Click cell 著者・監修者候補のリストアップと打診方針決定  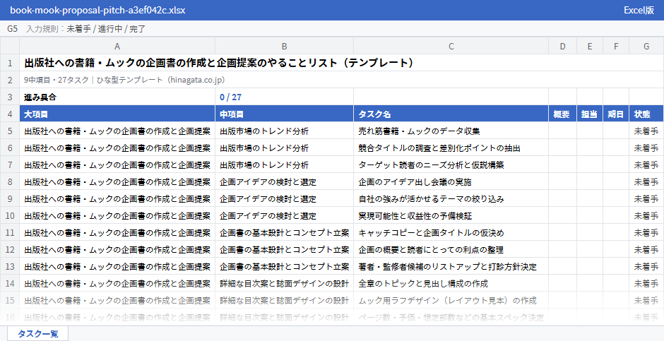click(x=451, y=266)
